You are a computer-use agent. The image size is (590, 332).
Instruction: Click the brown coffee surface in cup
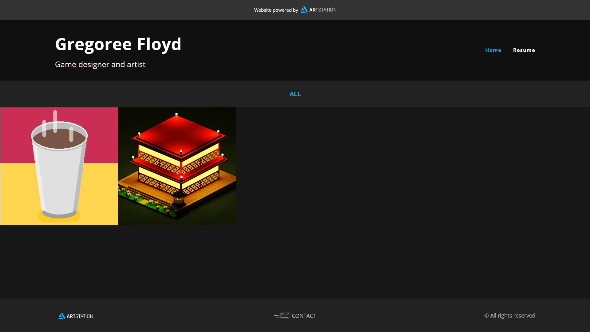click(59, 139)
